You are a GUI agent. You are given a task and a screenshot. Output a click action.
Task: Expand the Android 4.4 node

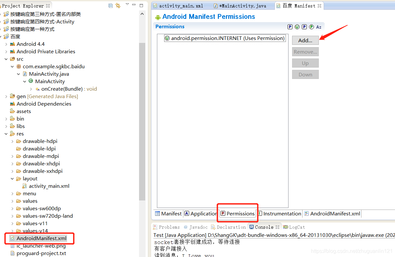pyautogui.click(x=6, y=44)
